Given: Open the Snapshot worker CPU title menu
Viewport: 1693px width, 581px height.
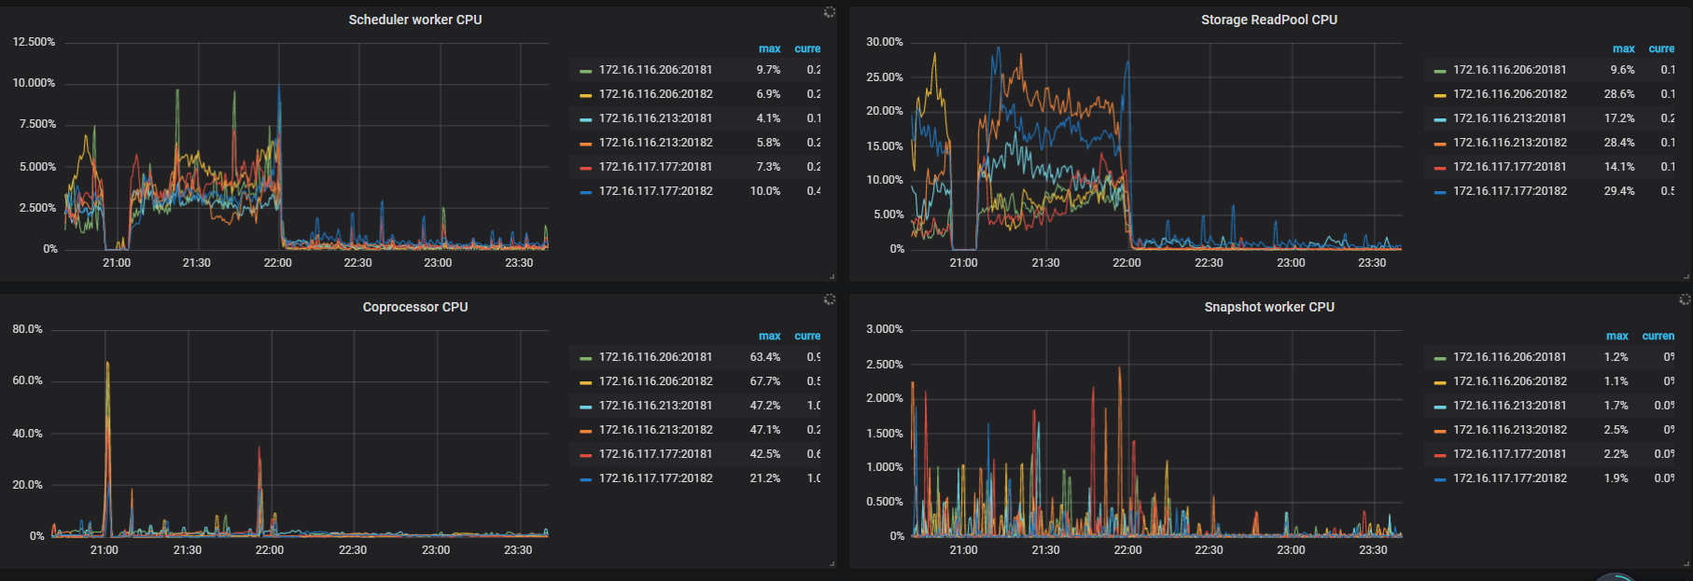Looking at the screenshot, I should [x=1268, y=307].
